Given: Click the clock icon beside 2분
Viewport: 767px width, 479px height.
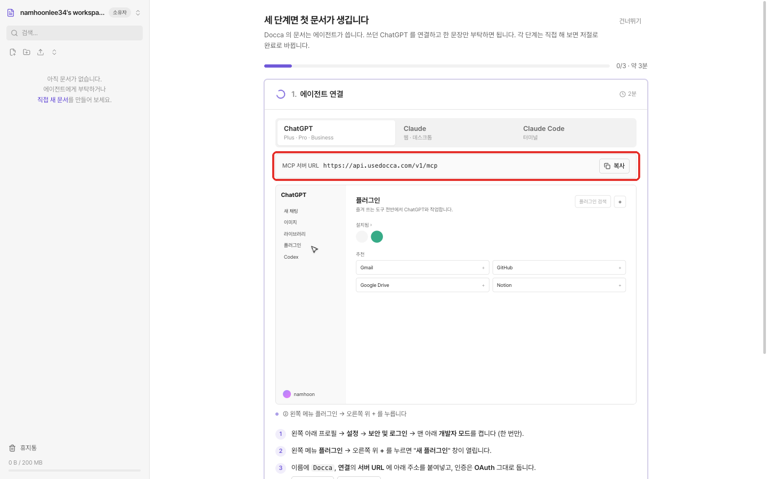Looking at the screenshot, I should (x=622, y=94).
